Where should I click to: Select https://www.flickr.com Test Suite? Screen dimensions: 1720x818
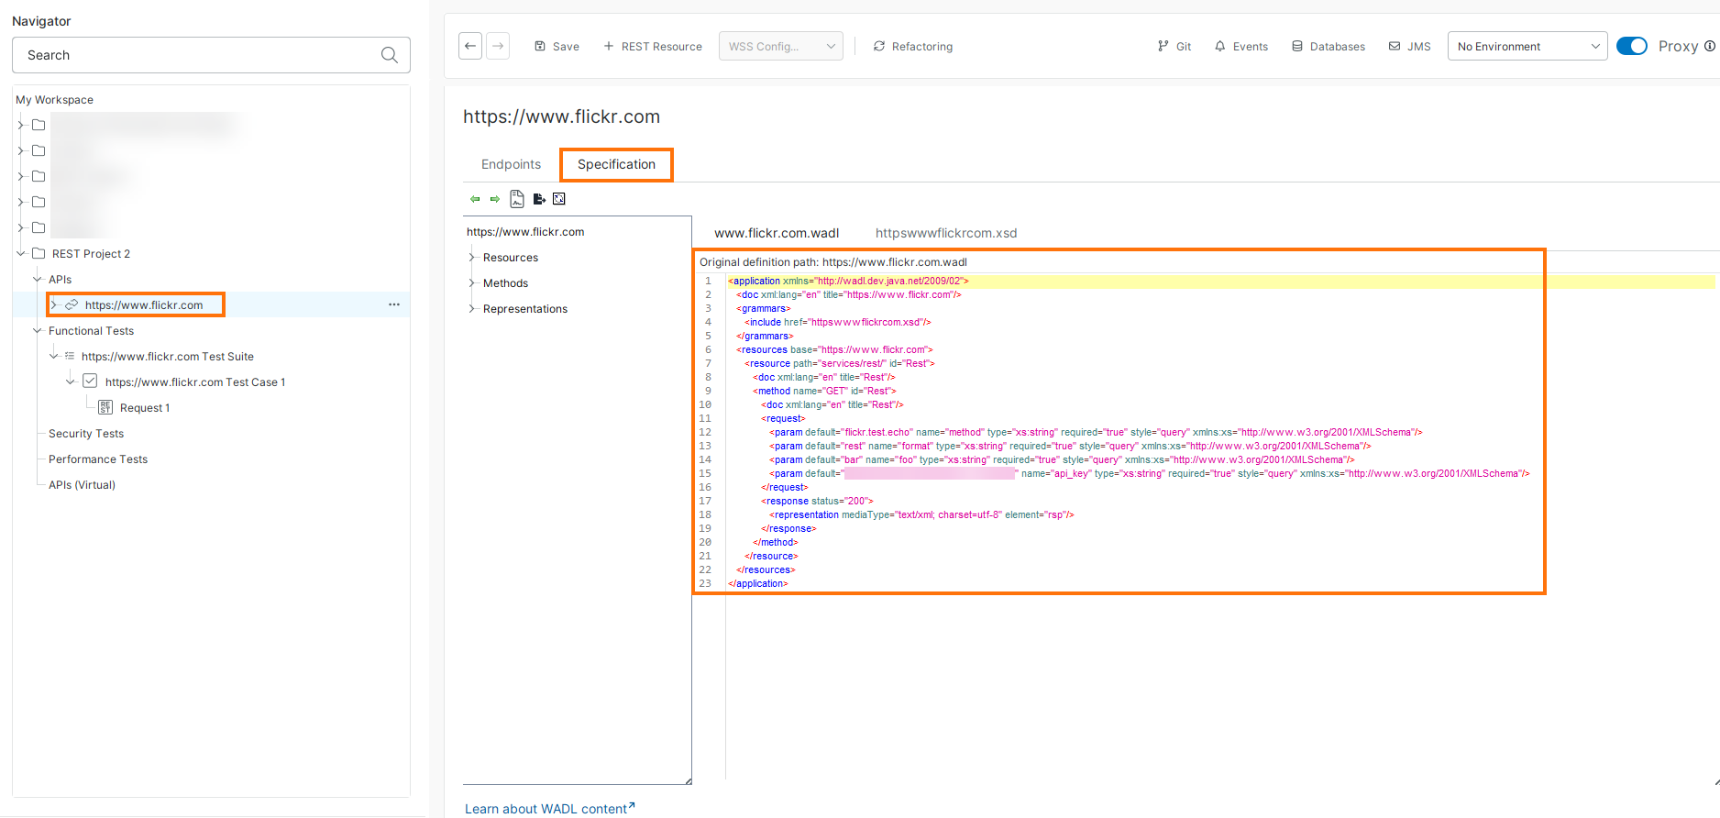pos(168,357)
